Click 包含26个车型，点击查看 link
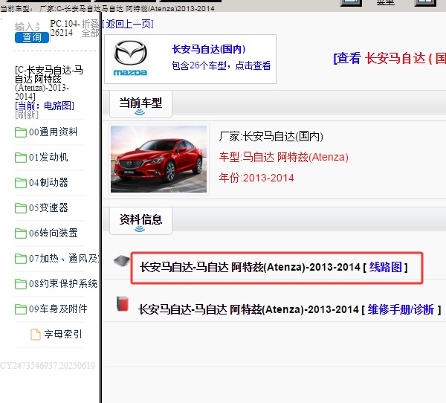Screen dimensions: 446x403 [x=221, y=65]
